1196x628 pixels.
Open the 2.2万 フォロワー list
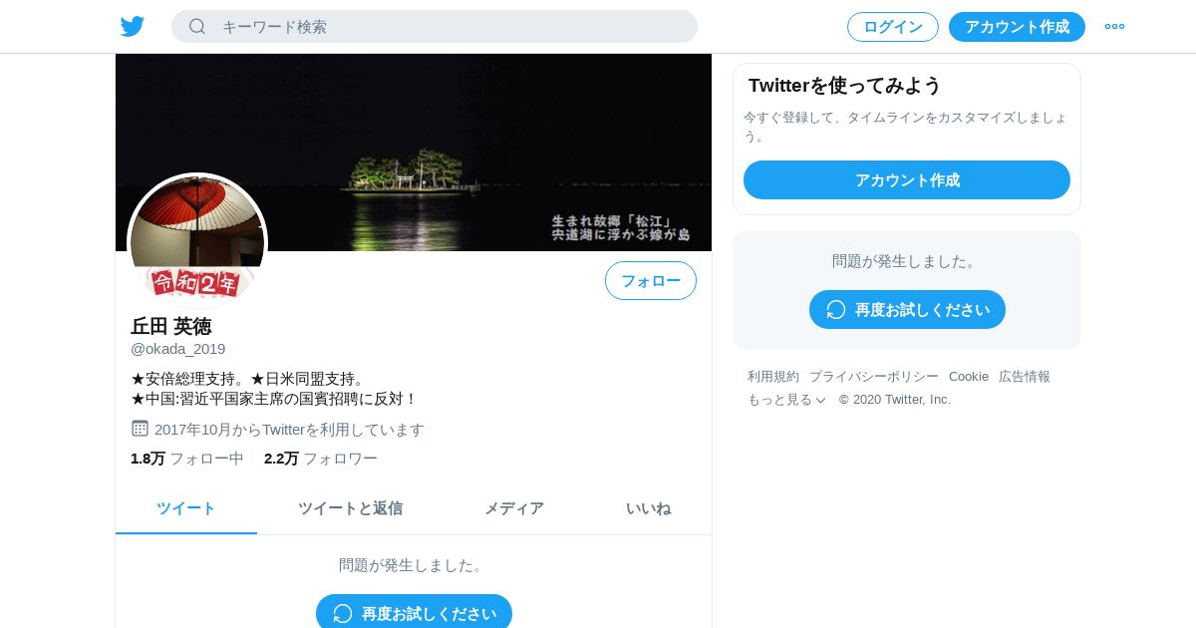coord(321,459)
